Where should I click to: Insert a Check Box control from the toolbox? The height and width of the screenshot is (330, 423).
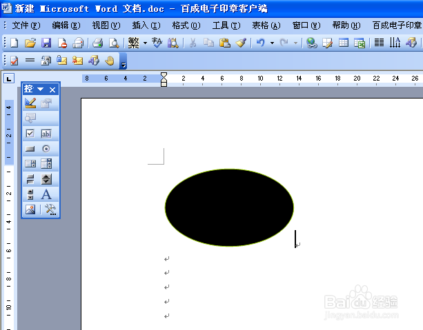click(30, 134)
